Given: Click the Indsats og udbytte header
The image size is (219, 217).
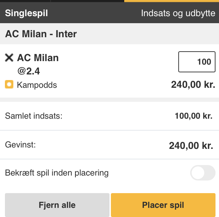Looking at the screenshot, I should coord(178,13).
